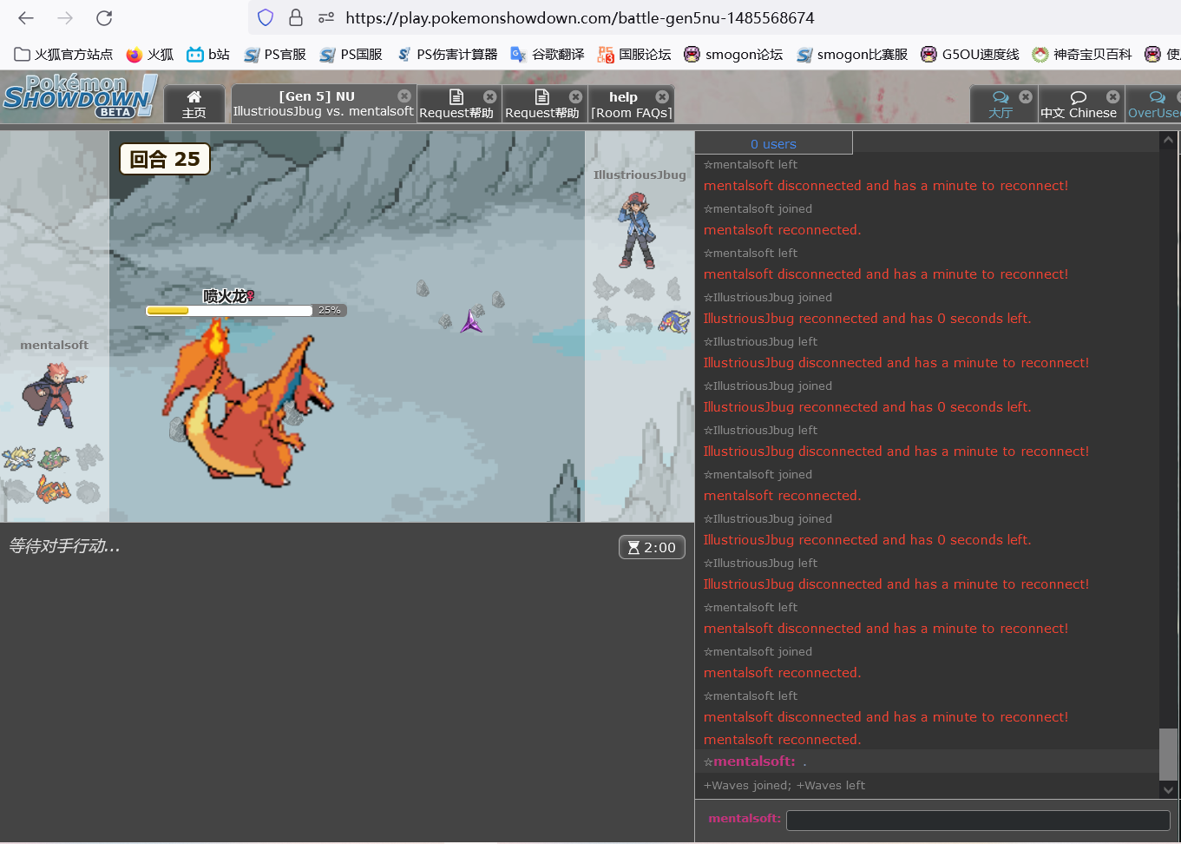Open the 火狐官方站点 bookmark folder
The width and height of the screenshot is (1181, 844).
point(63,54)
